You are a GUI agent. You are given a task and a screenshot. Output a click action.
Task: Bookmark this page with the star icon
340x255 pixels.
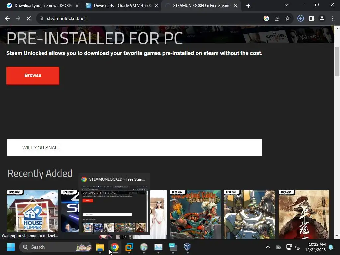[x=288, y=19]
